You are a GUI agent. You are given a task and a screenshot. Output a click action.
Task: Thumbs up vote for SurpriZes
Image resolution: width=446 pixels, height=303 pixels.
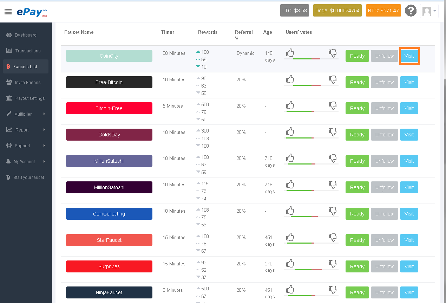[290, 264]
